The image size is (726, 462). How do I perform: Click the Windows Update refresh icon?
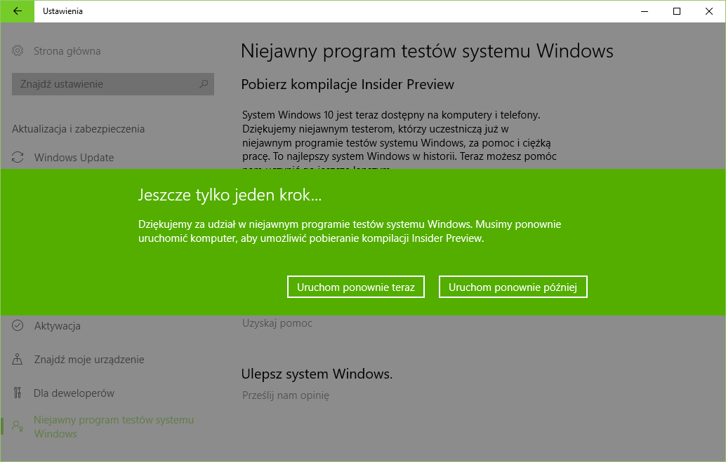click(18, 157)
